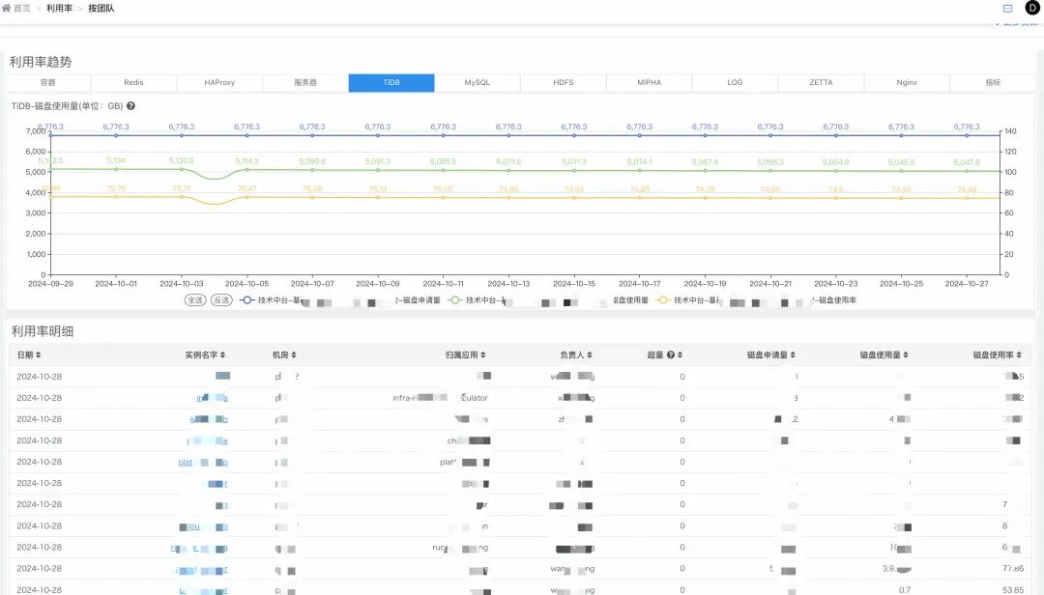The image size is (1044, 595).
Task: Open the 指标 tab
Action: point(993,82)
